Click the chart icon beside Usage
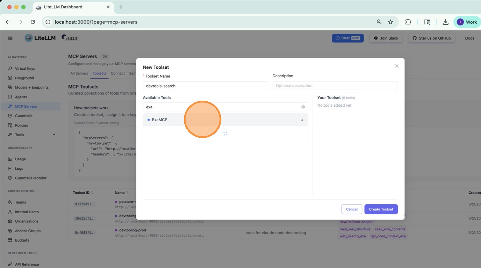Image resolution: width=481 pixels, height=268 pixels. tap(10, 159)
